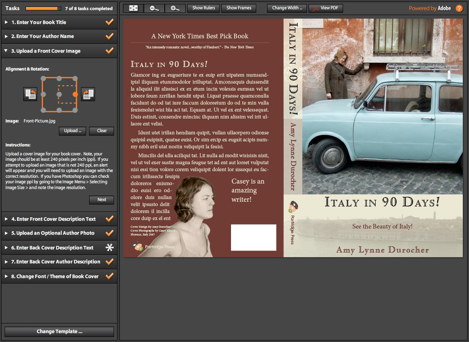Image resolution: width=469 pixels, height=342 pixels.
Task: Select the top-left alignment anchor point
Action: point(43,78)
